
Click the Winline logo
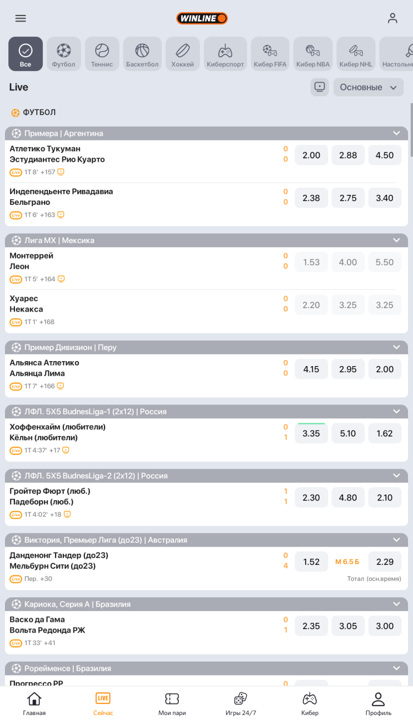(x=202, y=18)
